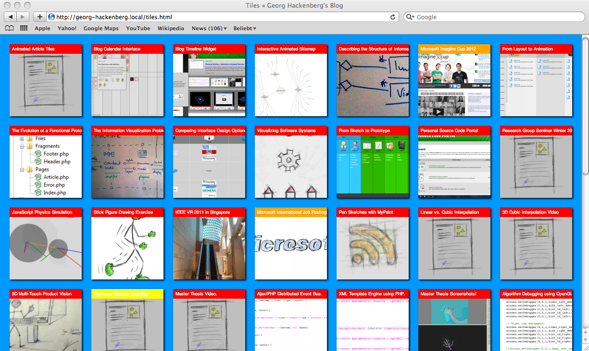Focus the Google search field
The image size is (589, 351).
click(x=494, y=17)
